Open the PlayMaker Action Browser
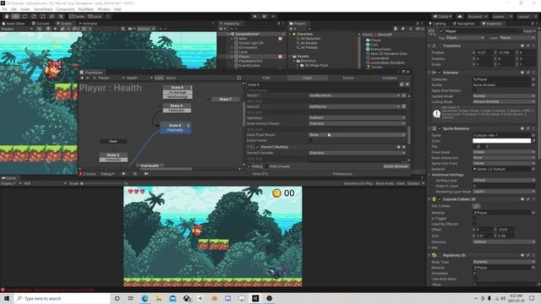The height and width of the screenshot is (304, 541). pos(396,166)
